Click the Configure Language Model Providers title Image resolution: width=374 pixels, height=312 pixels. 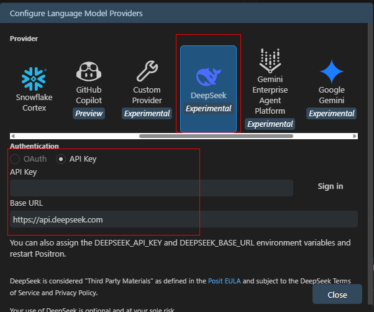[76, 13]
